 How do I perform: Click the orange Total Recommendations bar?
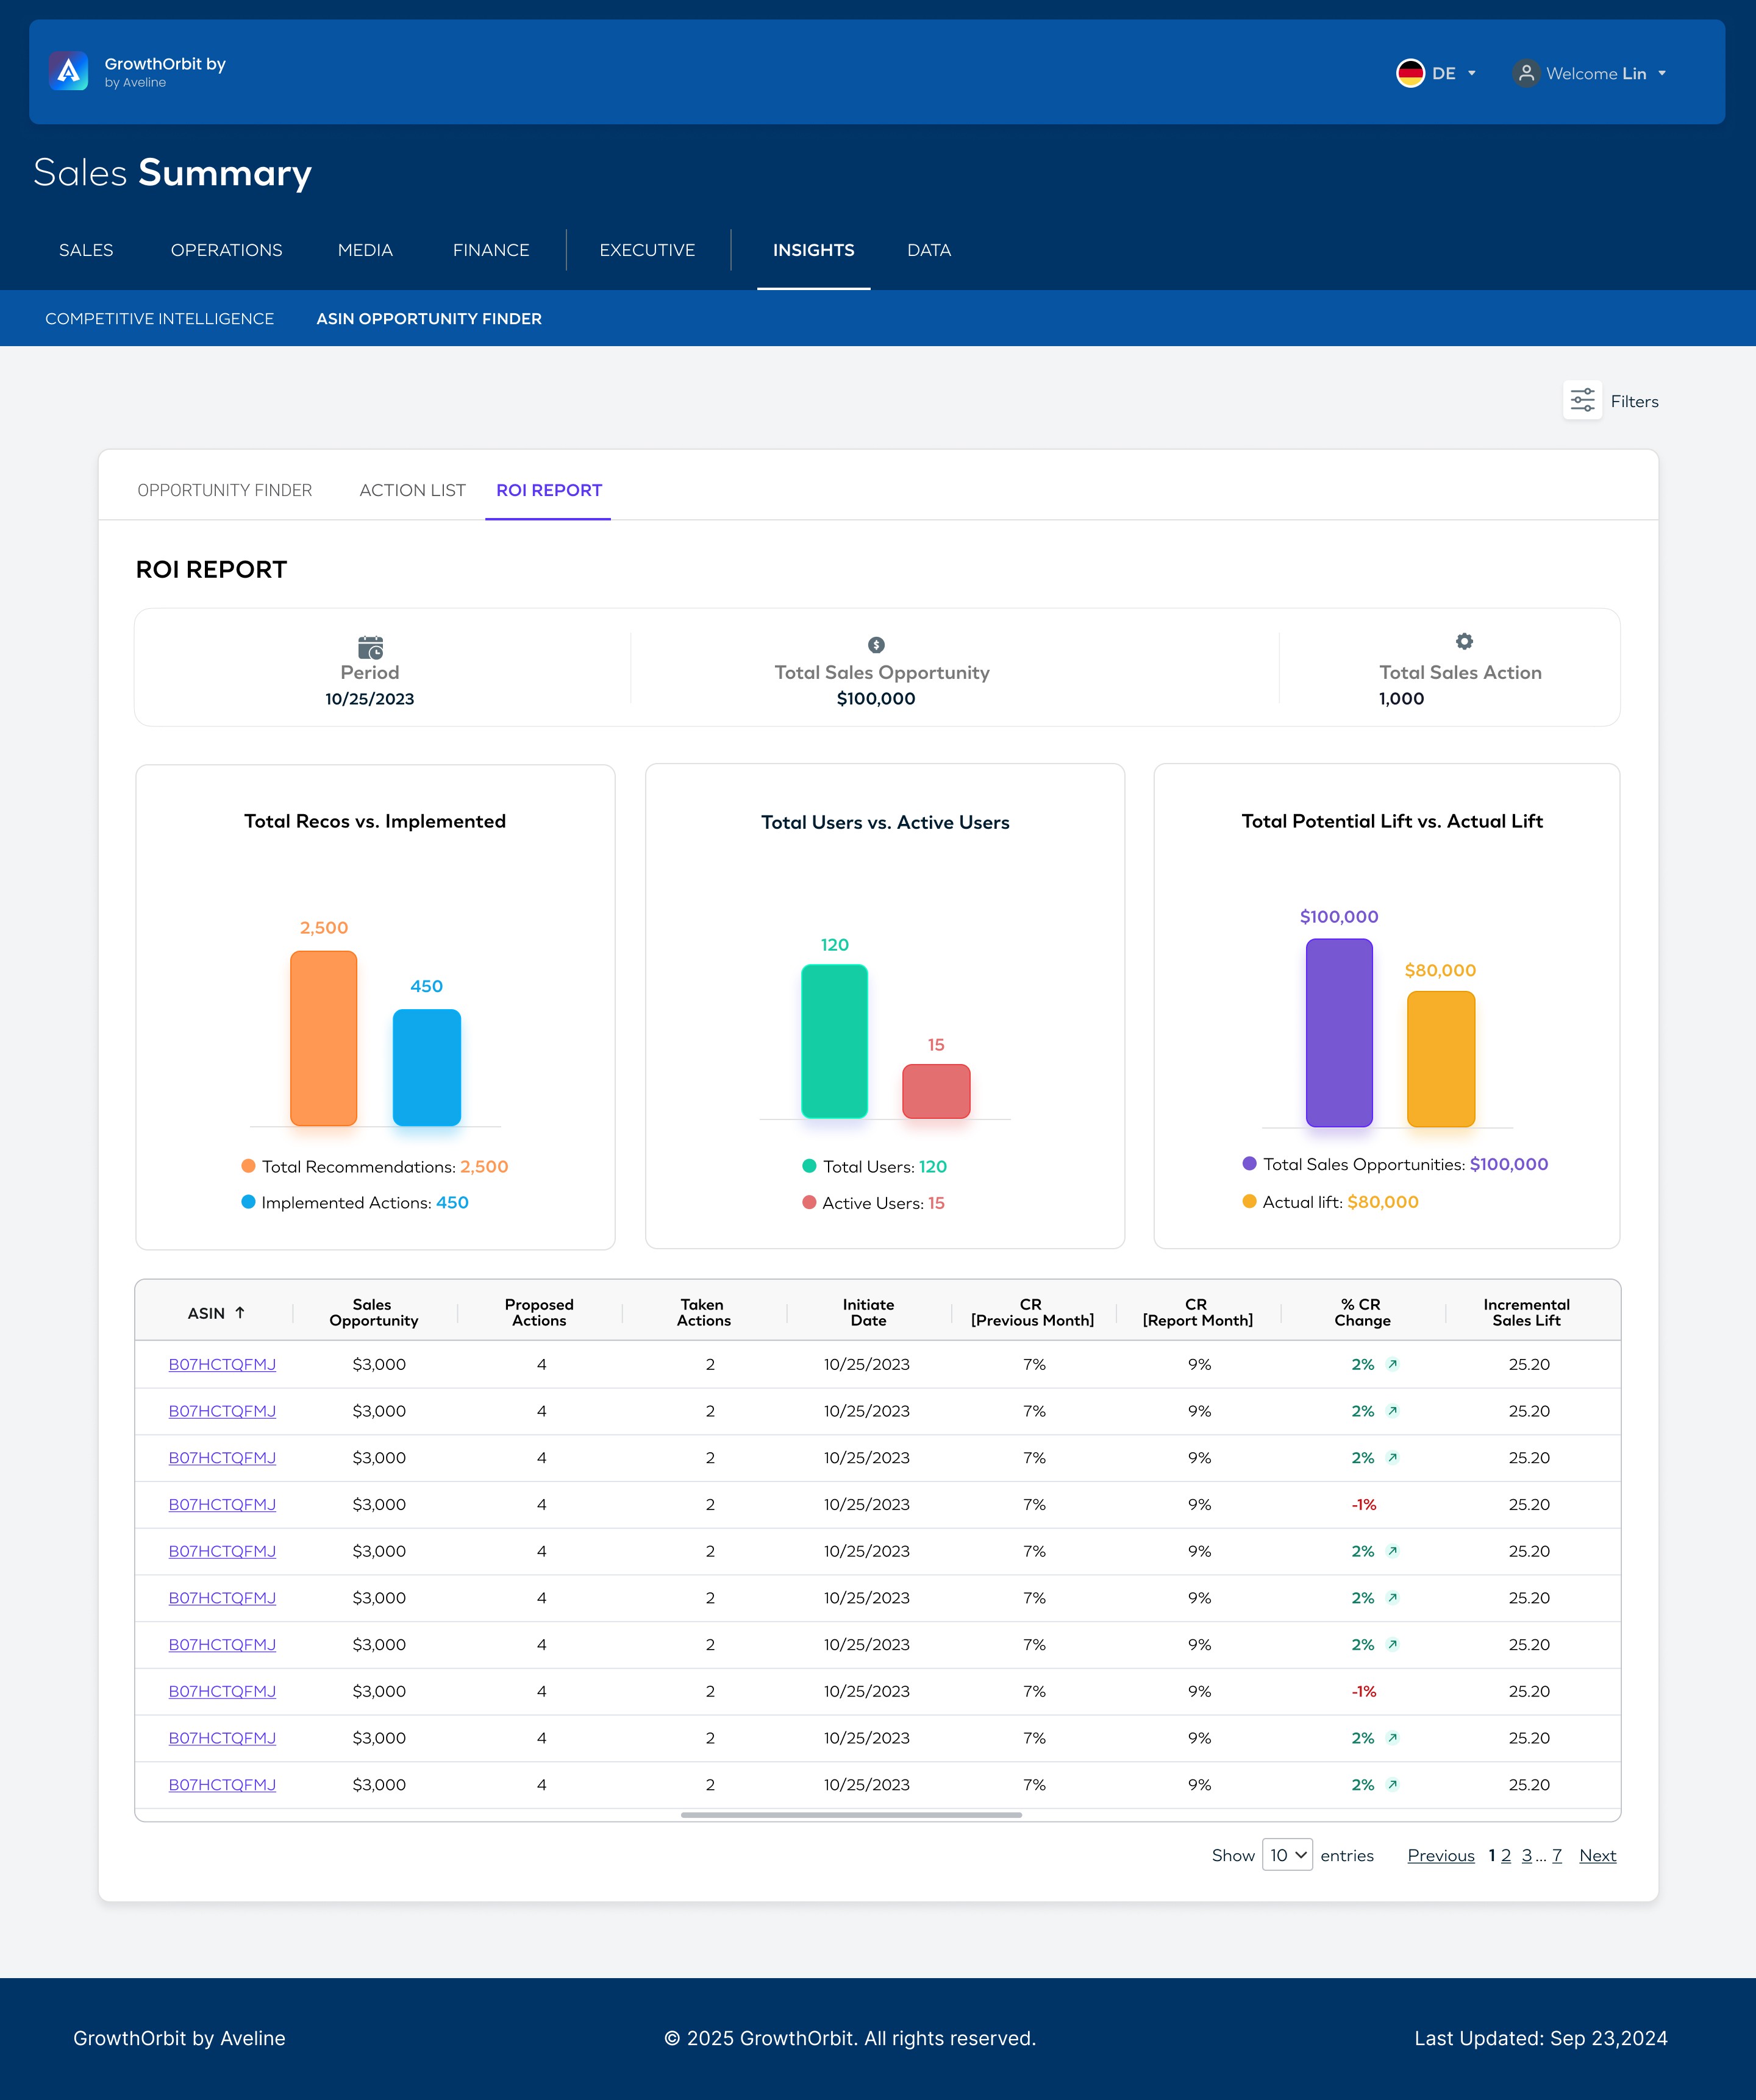pyautogui.click(x=323, y=1038)
